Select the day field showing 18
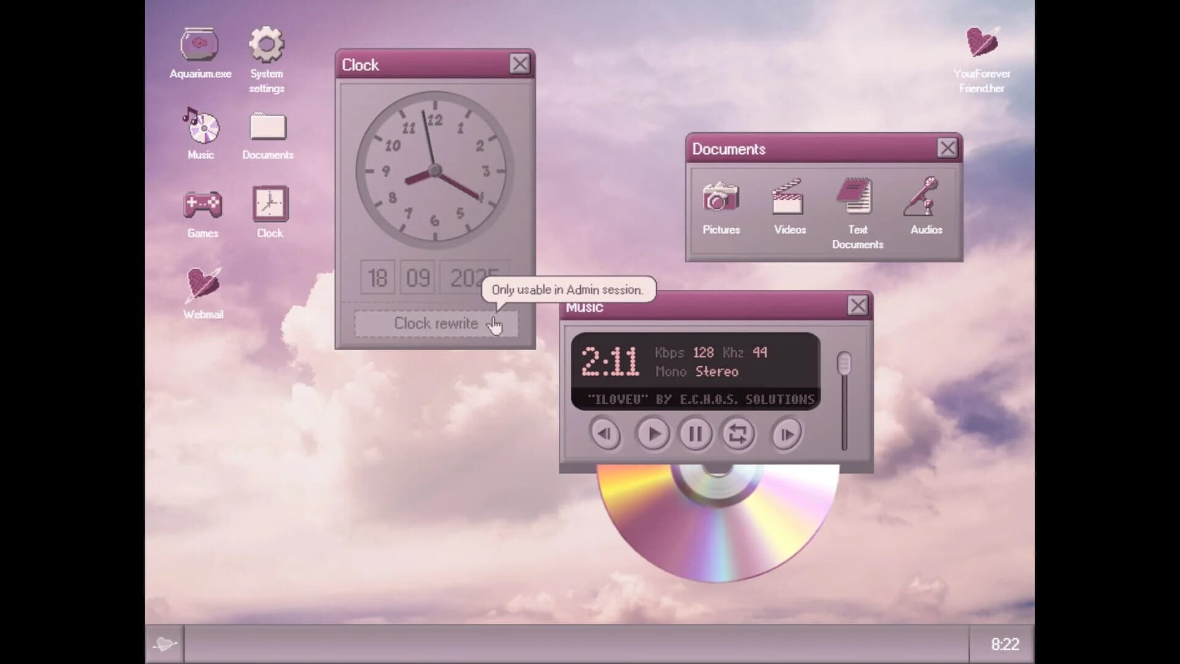Image resolution: width=1180 pixels, height=664 pixels. [x=377, y=277]
